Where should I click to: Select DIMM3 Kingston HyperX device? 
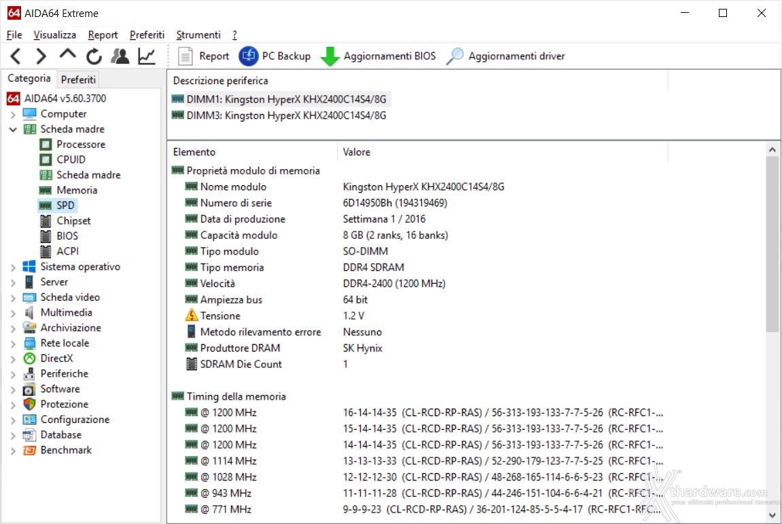point(279,115)
